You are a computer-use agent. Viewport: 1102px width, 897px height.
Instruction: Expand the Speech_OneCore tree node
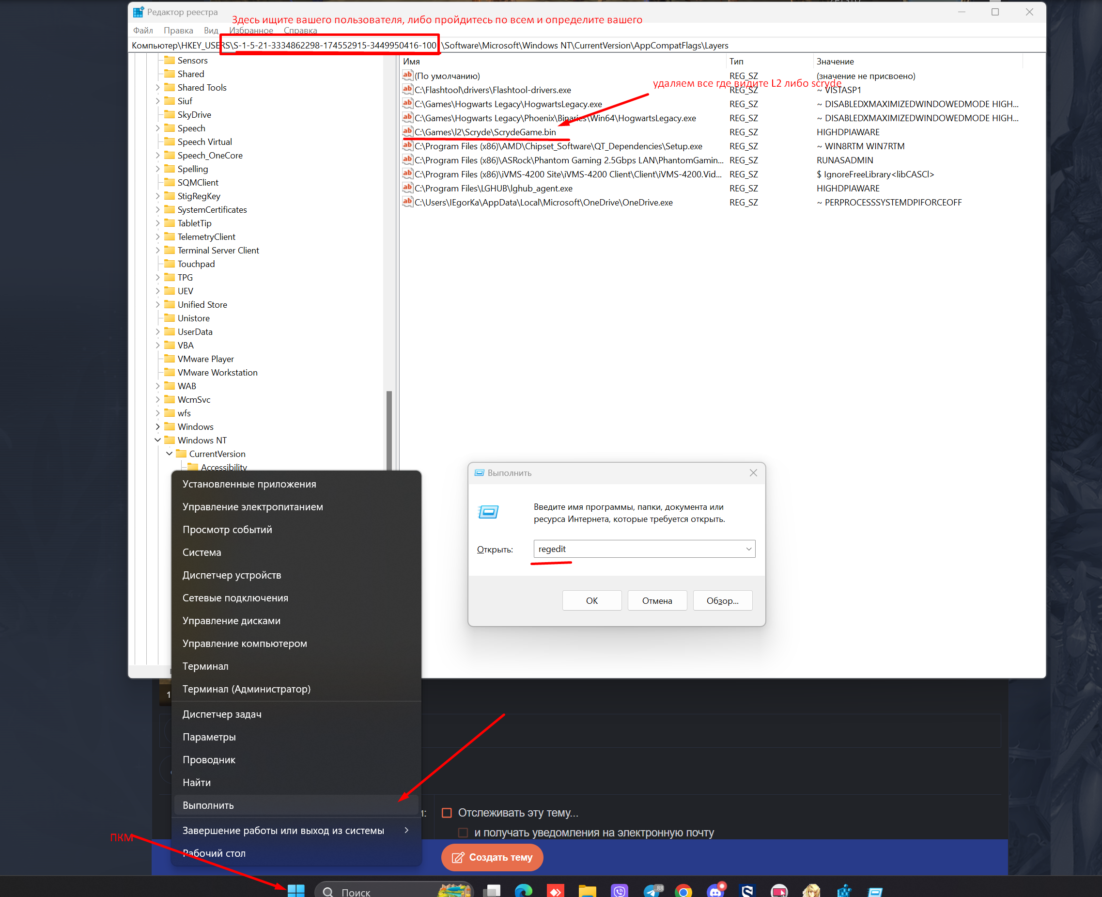click(x=158, y=156)
